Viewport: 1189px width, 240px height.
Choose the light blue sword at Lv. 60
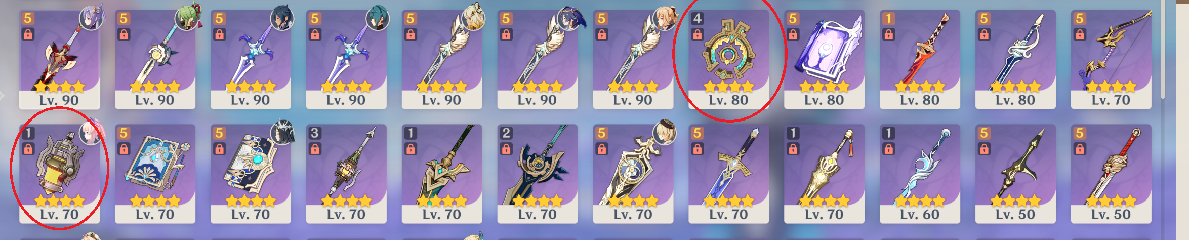click(x=920, y=174)
